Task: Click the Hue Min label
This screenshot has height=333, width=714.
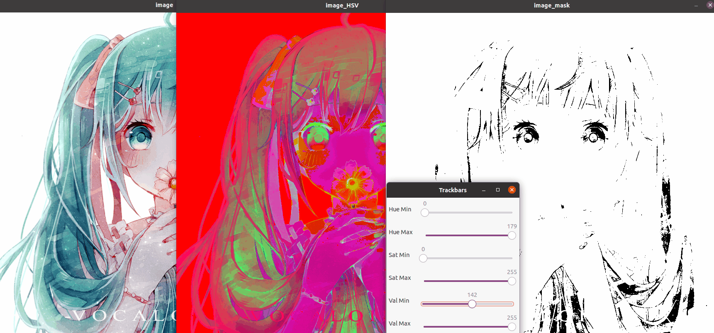Action: (x=400, y=209)
